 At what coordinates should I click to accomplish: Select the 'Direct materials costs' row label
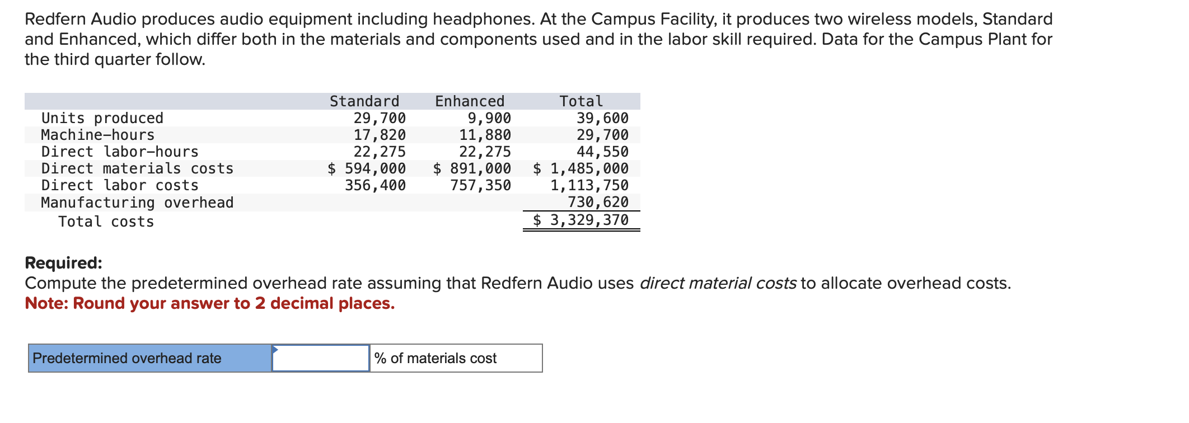pos(138,168)
